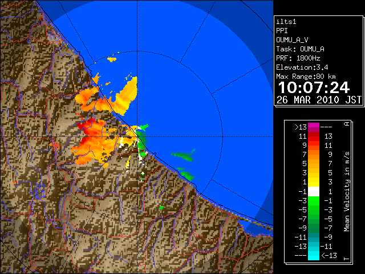Viewport: 365px width, 274px height.
Task: Click the red velocity echo west of radar
Action: (x=90, y=127)
